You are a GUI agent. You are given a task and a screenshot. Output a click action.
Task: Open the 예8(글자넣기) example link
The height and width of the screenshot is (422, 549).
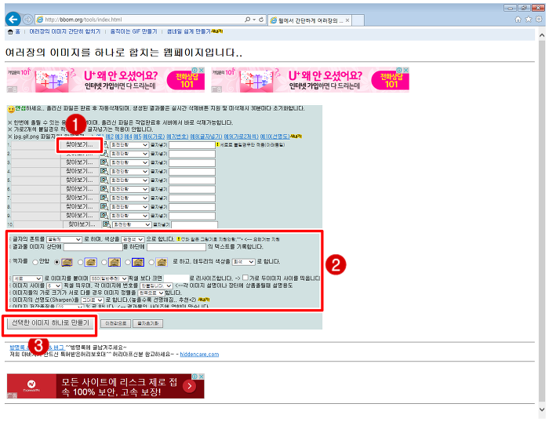point(205,136)
